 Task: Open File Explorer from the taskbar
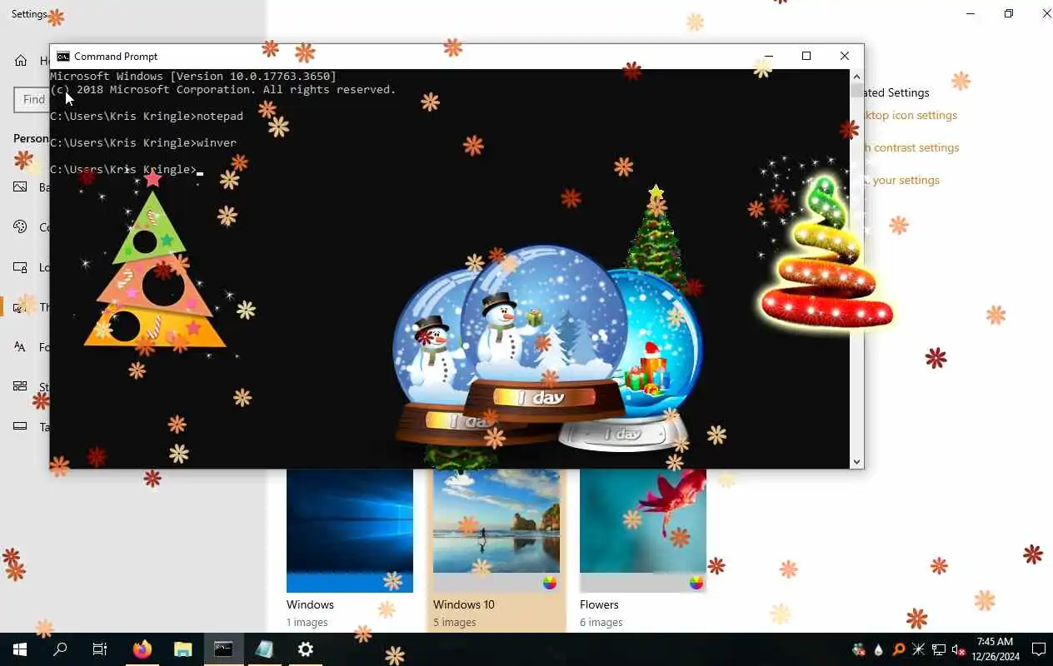183,649
